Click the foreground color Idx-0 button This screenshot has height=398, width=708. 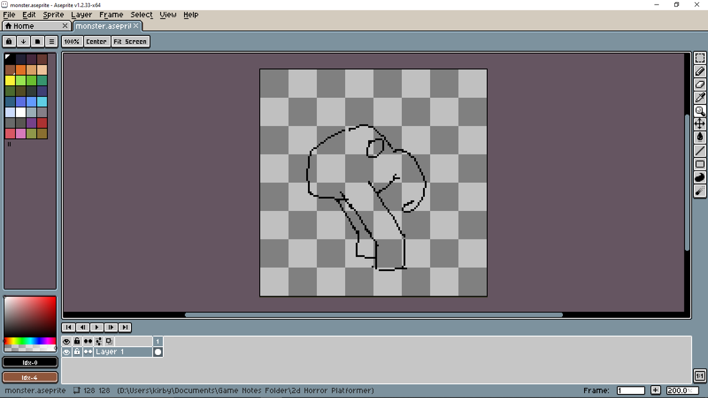pyautogui.click(x=30, y=362)
